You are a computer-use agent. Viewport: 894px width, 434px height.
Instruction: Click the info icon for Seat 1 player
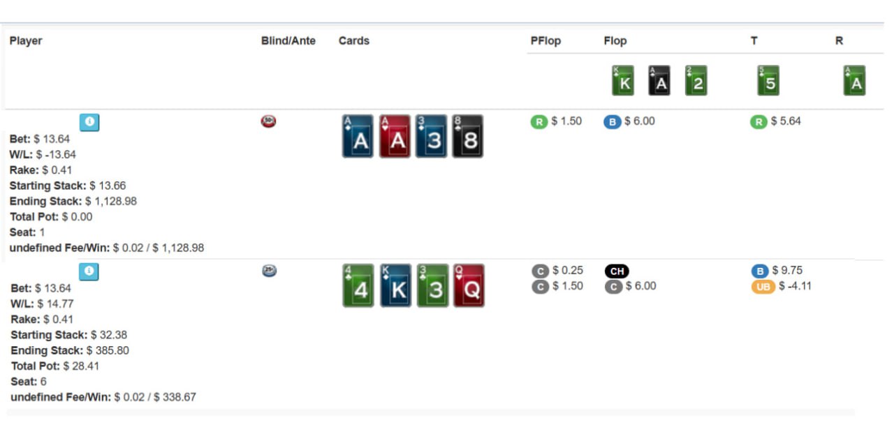tap(89, 122)
